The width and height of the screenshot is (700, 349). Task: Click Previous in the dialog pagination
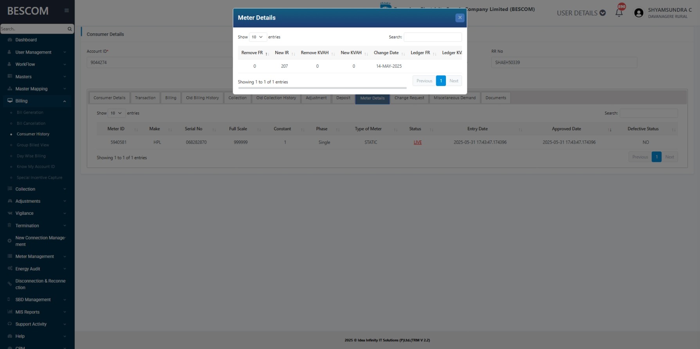coord(424,81)
